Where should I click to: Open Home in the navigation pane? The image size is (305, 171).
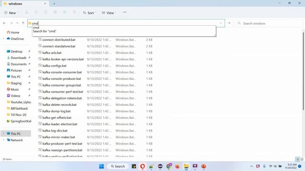[13, 32]
